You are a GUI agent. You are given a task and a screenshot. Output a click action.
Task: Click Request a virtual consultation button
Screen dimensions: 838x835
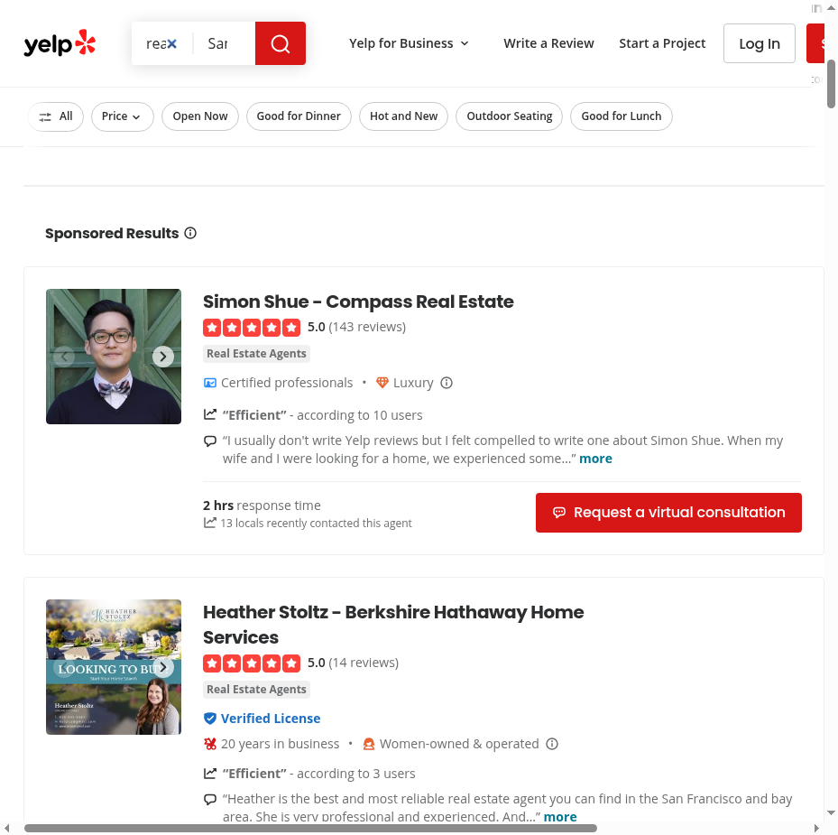tap(668, 513)
